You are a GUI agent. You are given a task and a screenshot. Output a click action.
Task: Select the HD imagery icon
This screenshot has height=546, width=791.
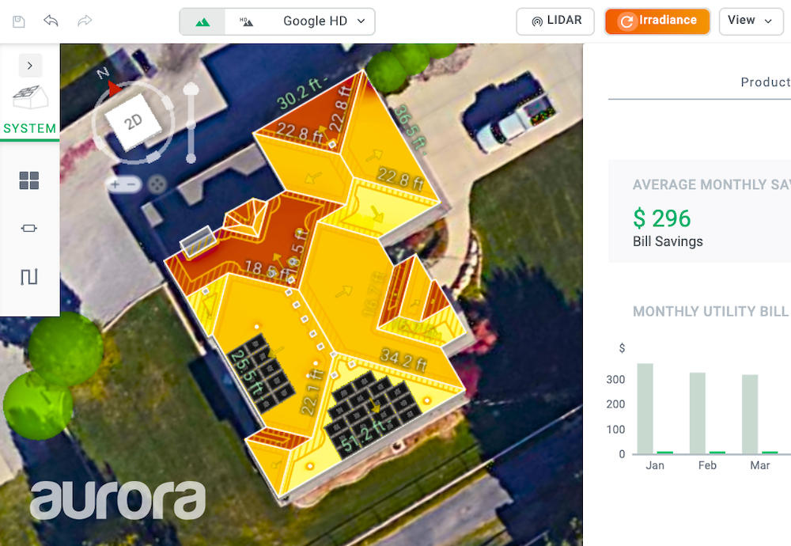coord(246,21)
